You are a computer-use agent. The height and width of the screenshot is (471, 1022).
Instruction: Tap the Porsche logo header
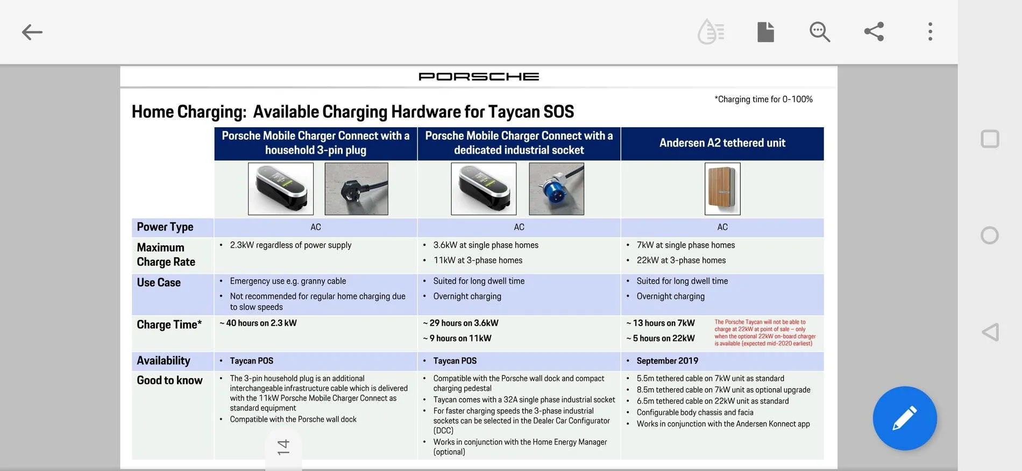point(479,76)
